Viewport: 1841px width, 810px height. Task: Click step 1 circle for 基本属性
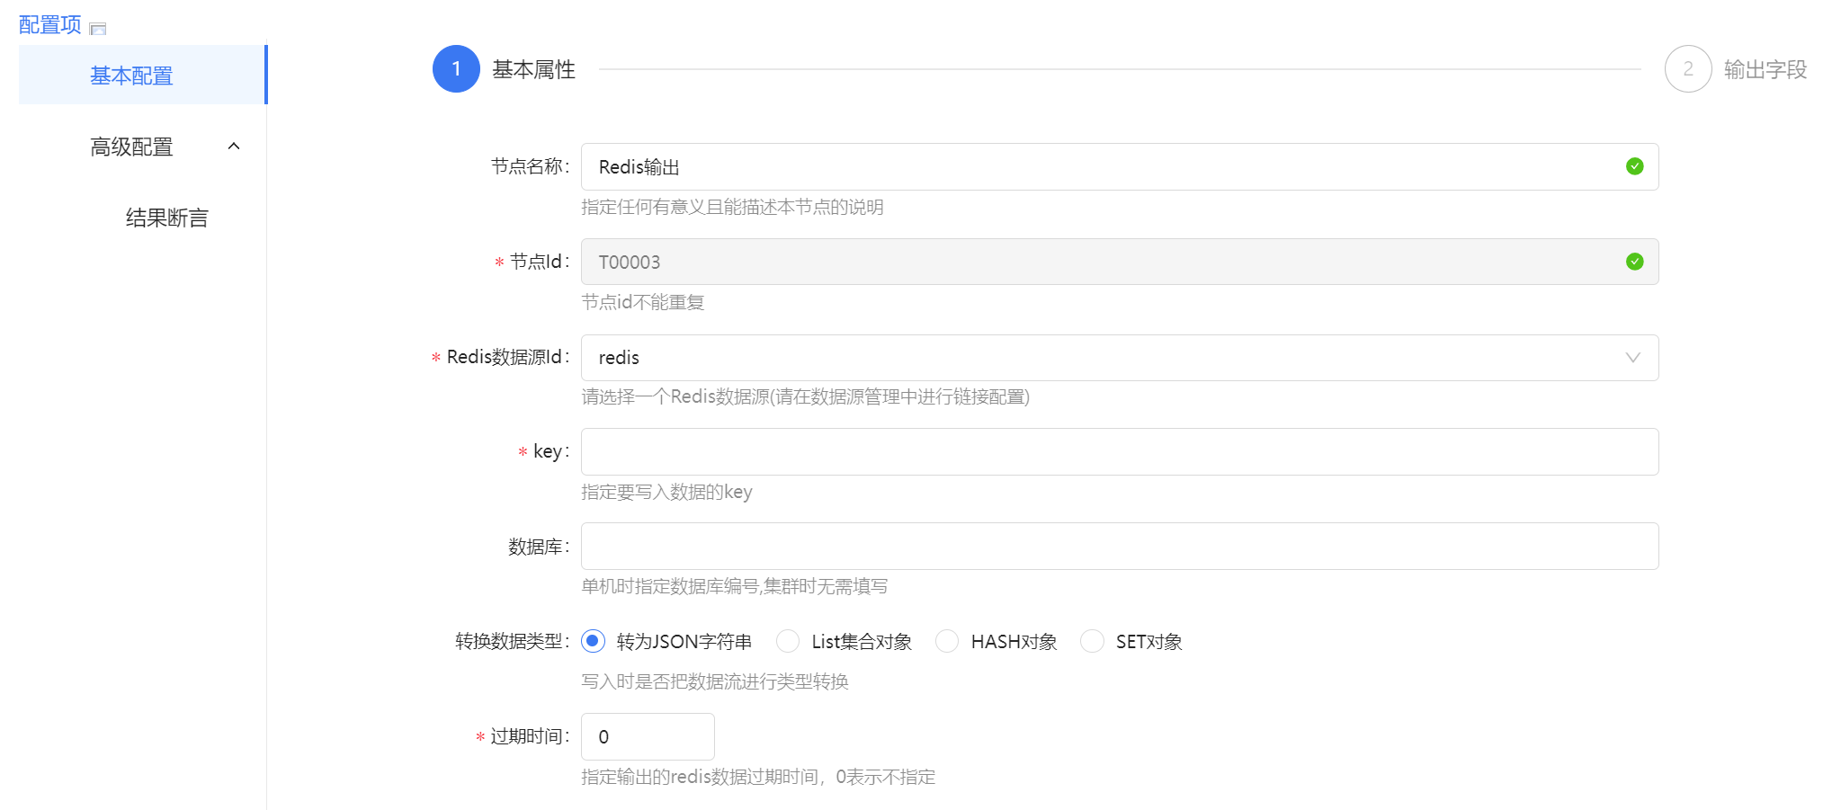[x=456, y=69]
